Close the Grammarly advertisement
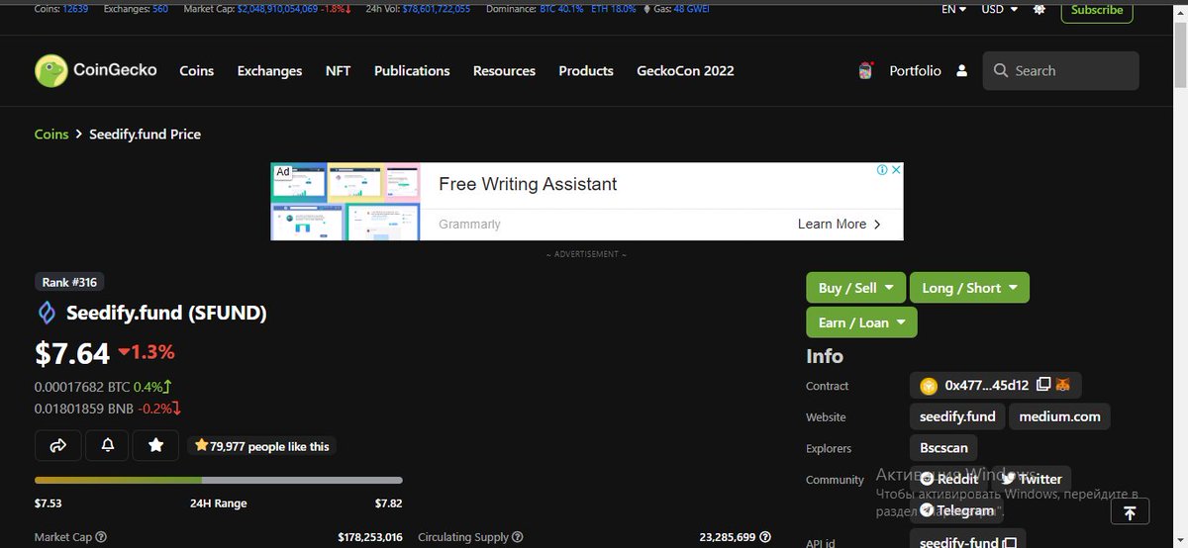This screenshot has width=1188, height=548. [x=897, y=170]
